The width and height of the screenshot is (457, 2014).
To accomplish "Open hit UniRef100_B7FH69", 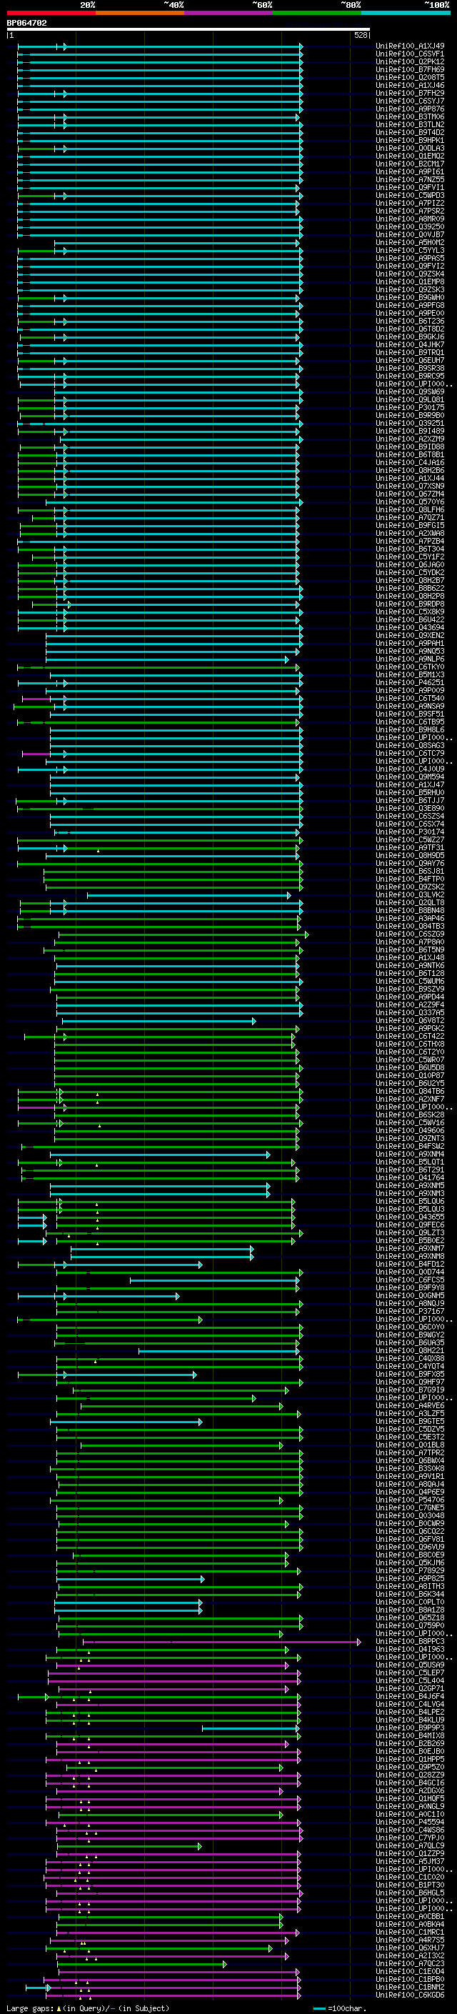I will pyautogui.click(x=410, y=69).
